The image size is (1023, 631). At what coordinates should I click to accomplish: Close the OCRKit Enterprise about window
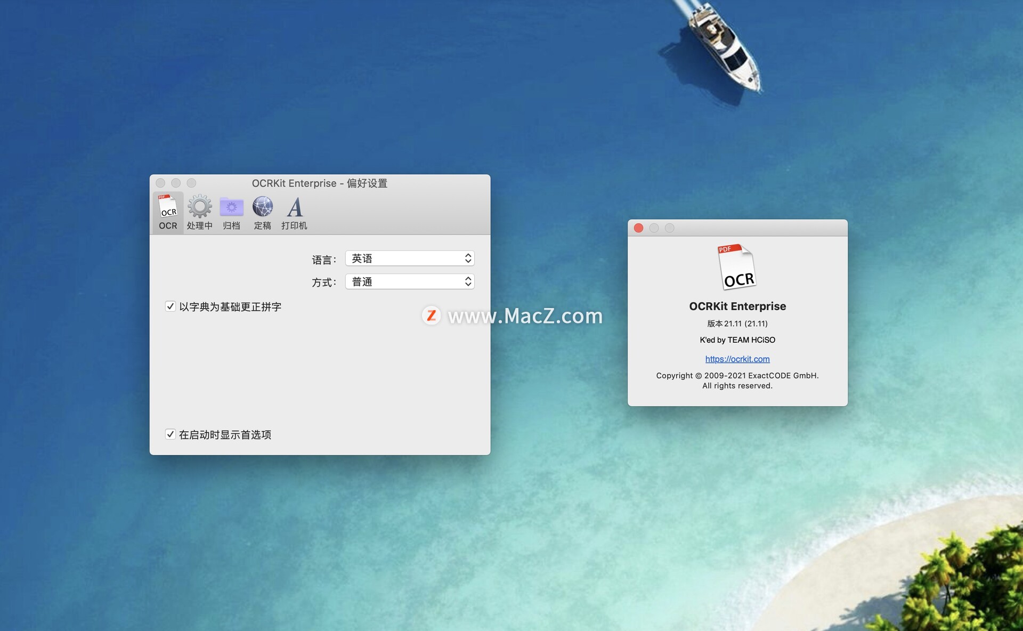(x=638, y=228)
